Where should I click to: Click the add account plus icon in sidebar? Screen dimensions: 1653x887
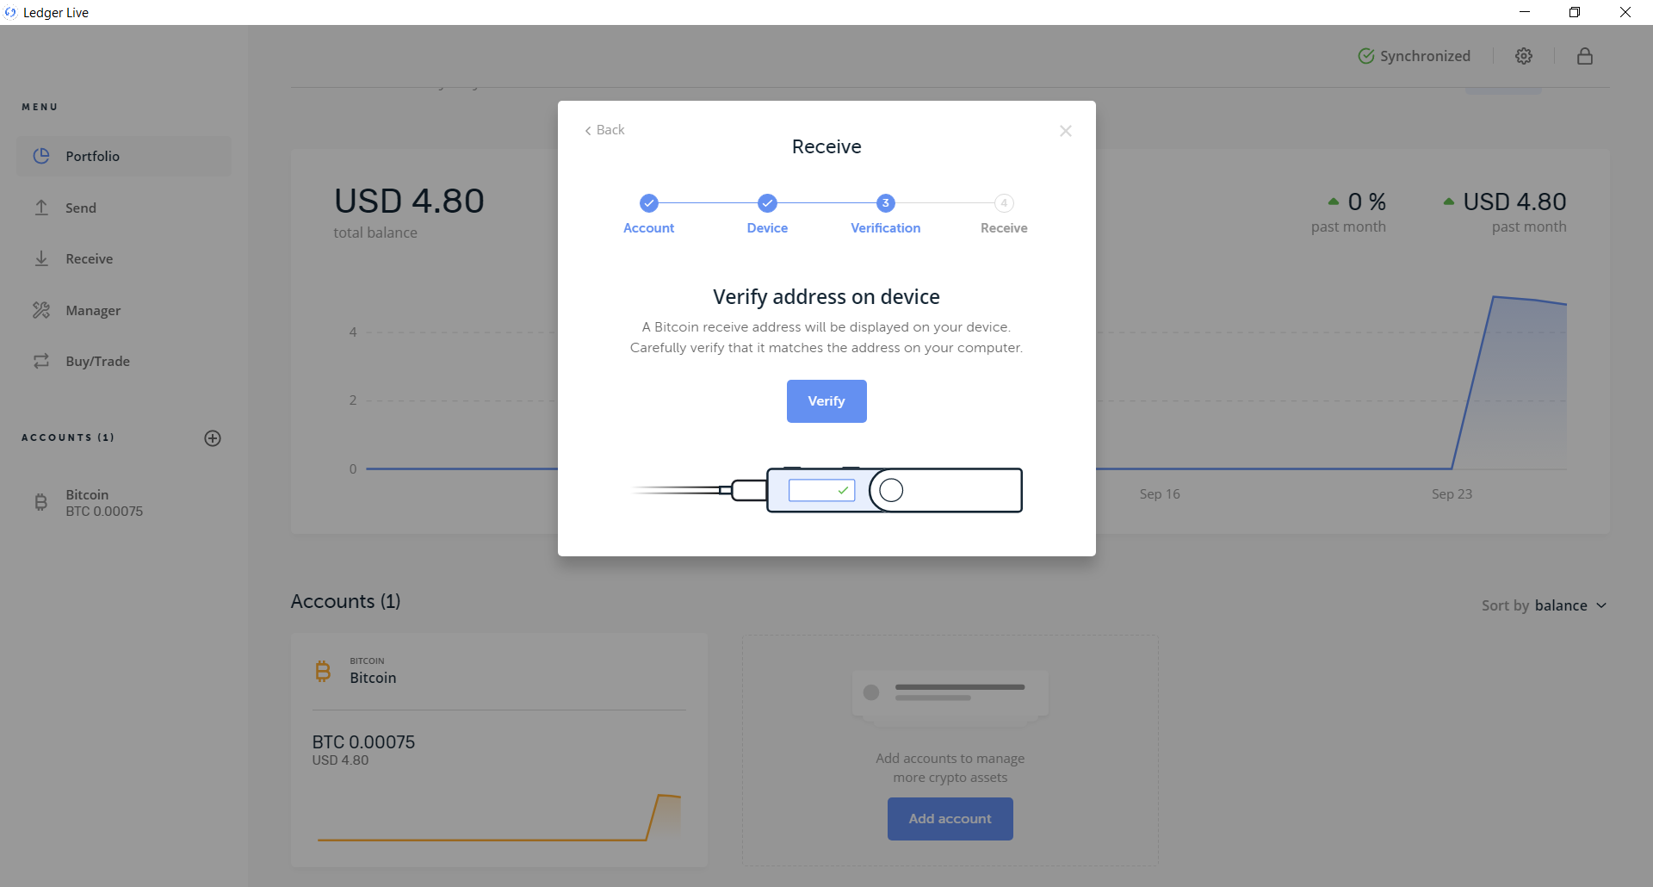pos(213,438)
